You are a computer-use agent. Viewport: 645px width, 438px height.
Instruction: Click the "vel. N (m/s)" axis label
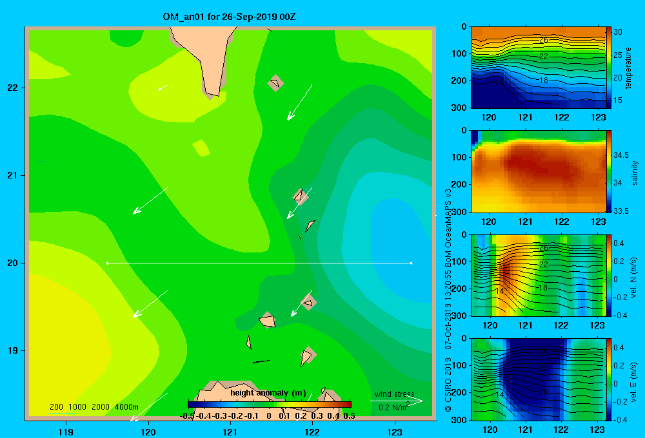[x=633, y=278]
